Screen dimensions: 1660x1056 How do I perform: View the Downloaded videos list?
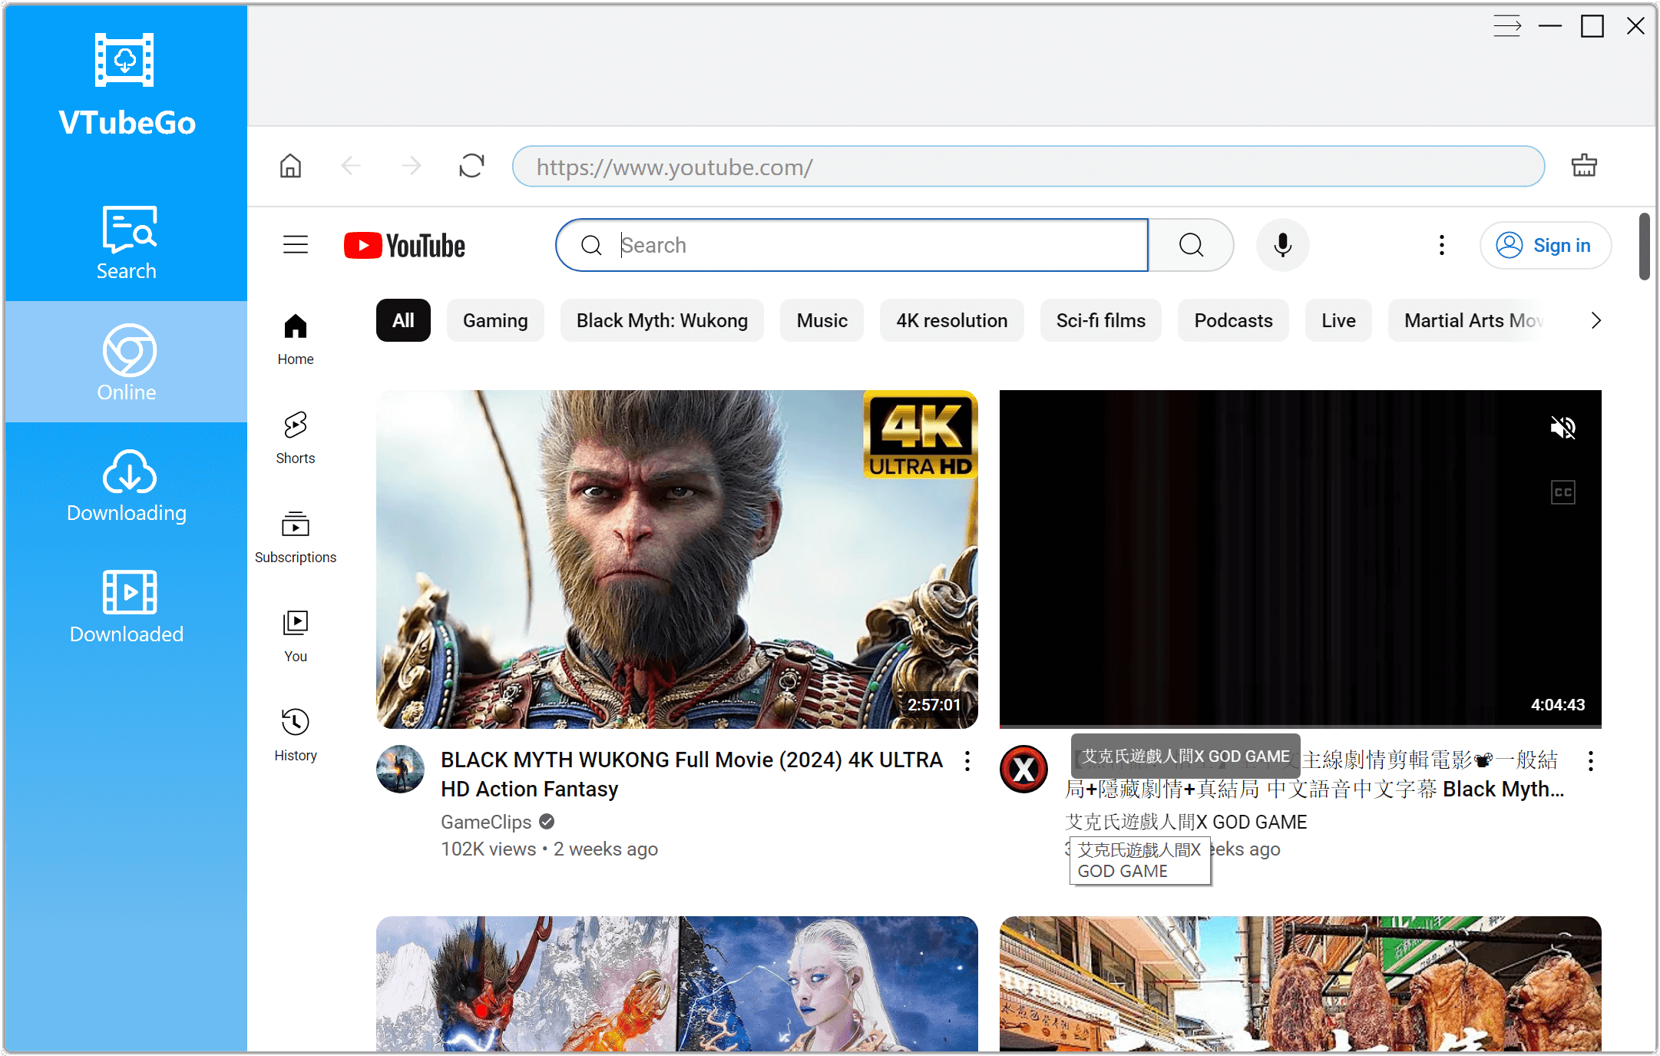[126, 607]
